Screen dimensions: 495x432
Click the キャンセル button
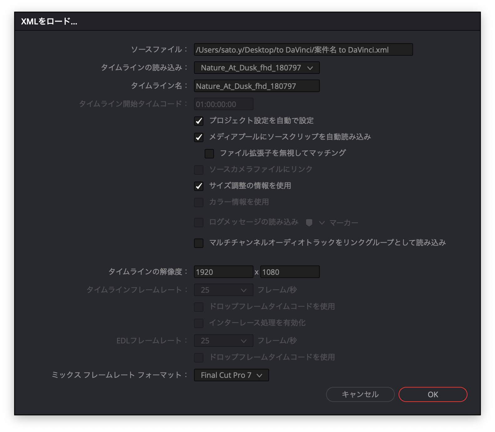tap(360, 394)
